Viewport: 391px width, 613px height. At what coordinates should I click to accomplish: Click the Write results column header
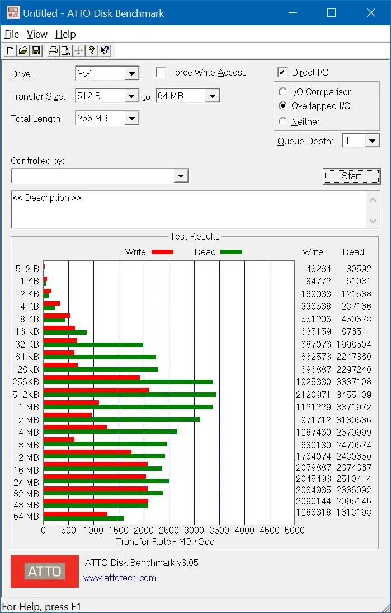pyautogui.click(x=313, y=252)
